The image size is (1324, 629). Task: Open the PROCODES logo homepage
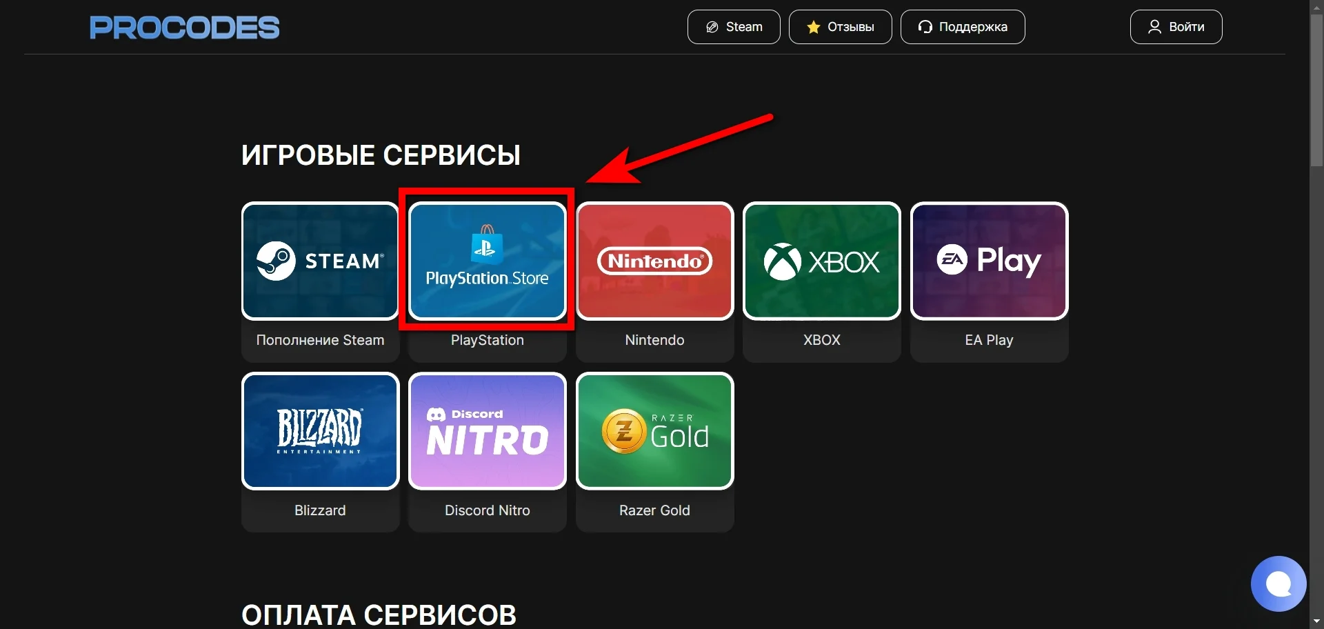click(184, 28)
